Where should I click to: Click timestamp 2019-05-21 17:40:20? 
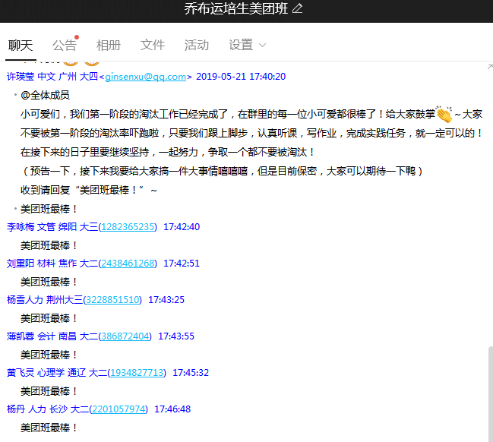click(x=241, y=77)
